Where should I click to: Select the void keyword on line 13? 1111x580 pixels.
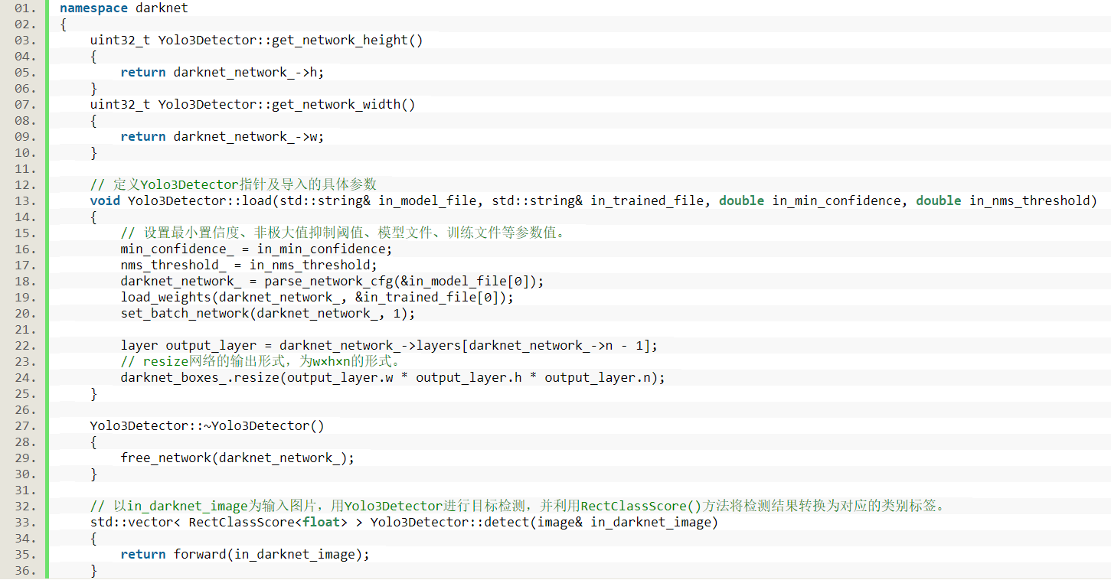click(104, 200)
